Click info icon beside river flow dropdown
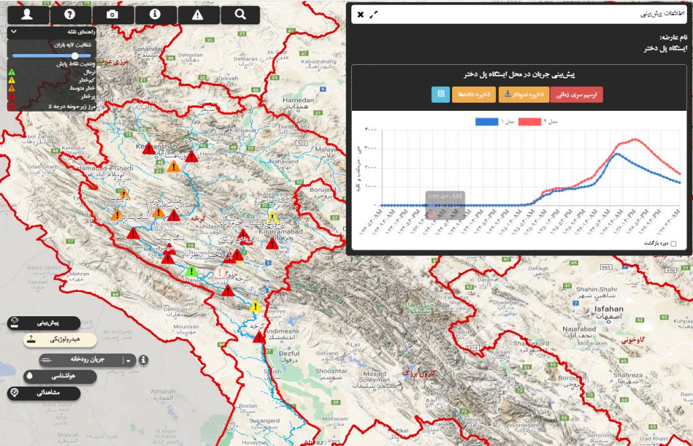Image resolution: width=693 pixels, height=446 pixels. point(143,360)
